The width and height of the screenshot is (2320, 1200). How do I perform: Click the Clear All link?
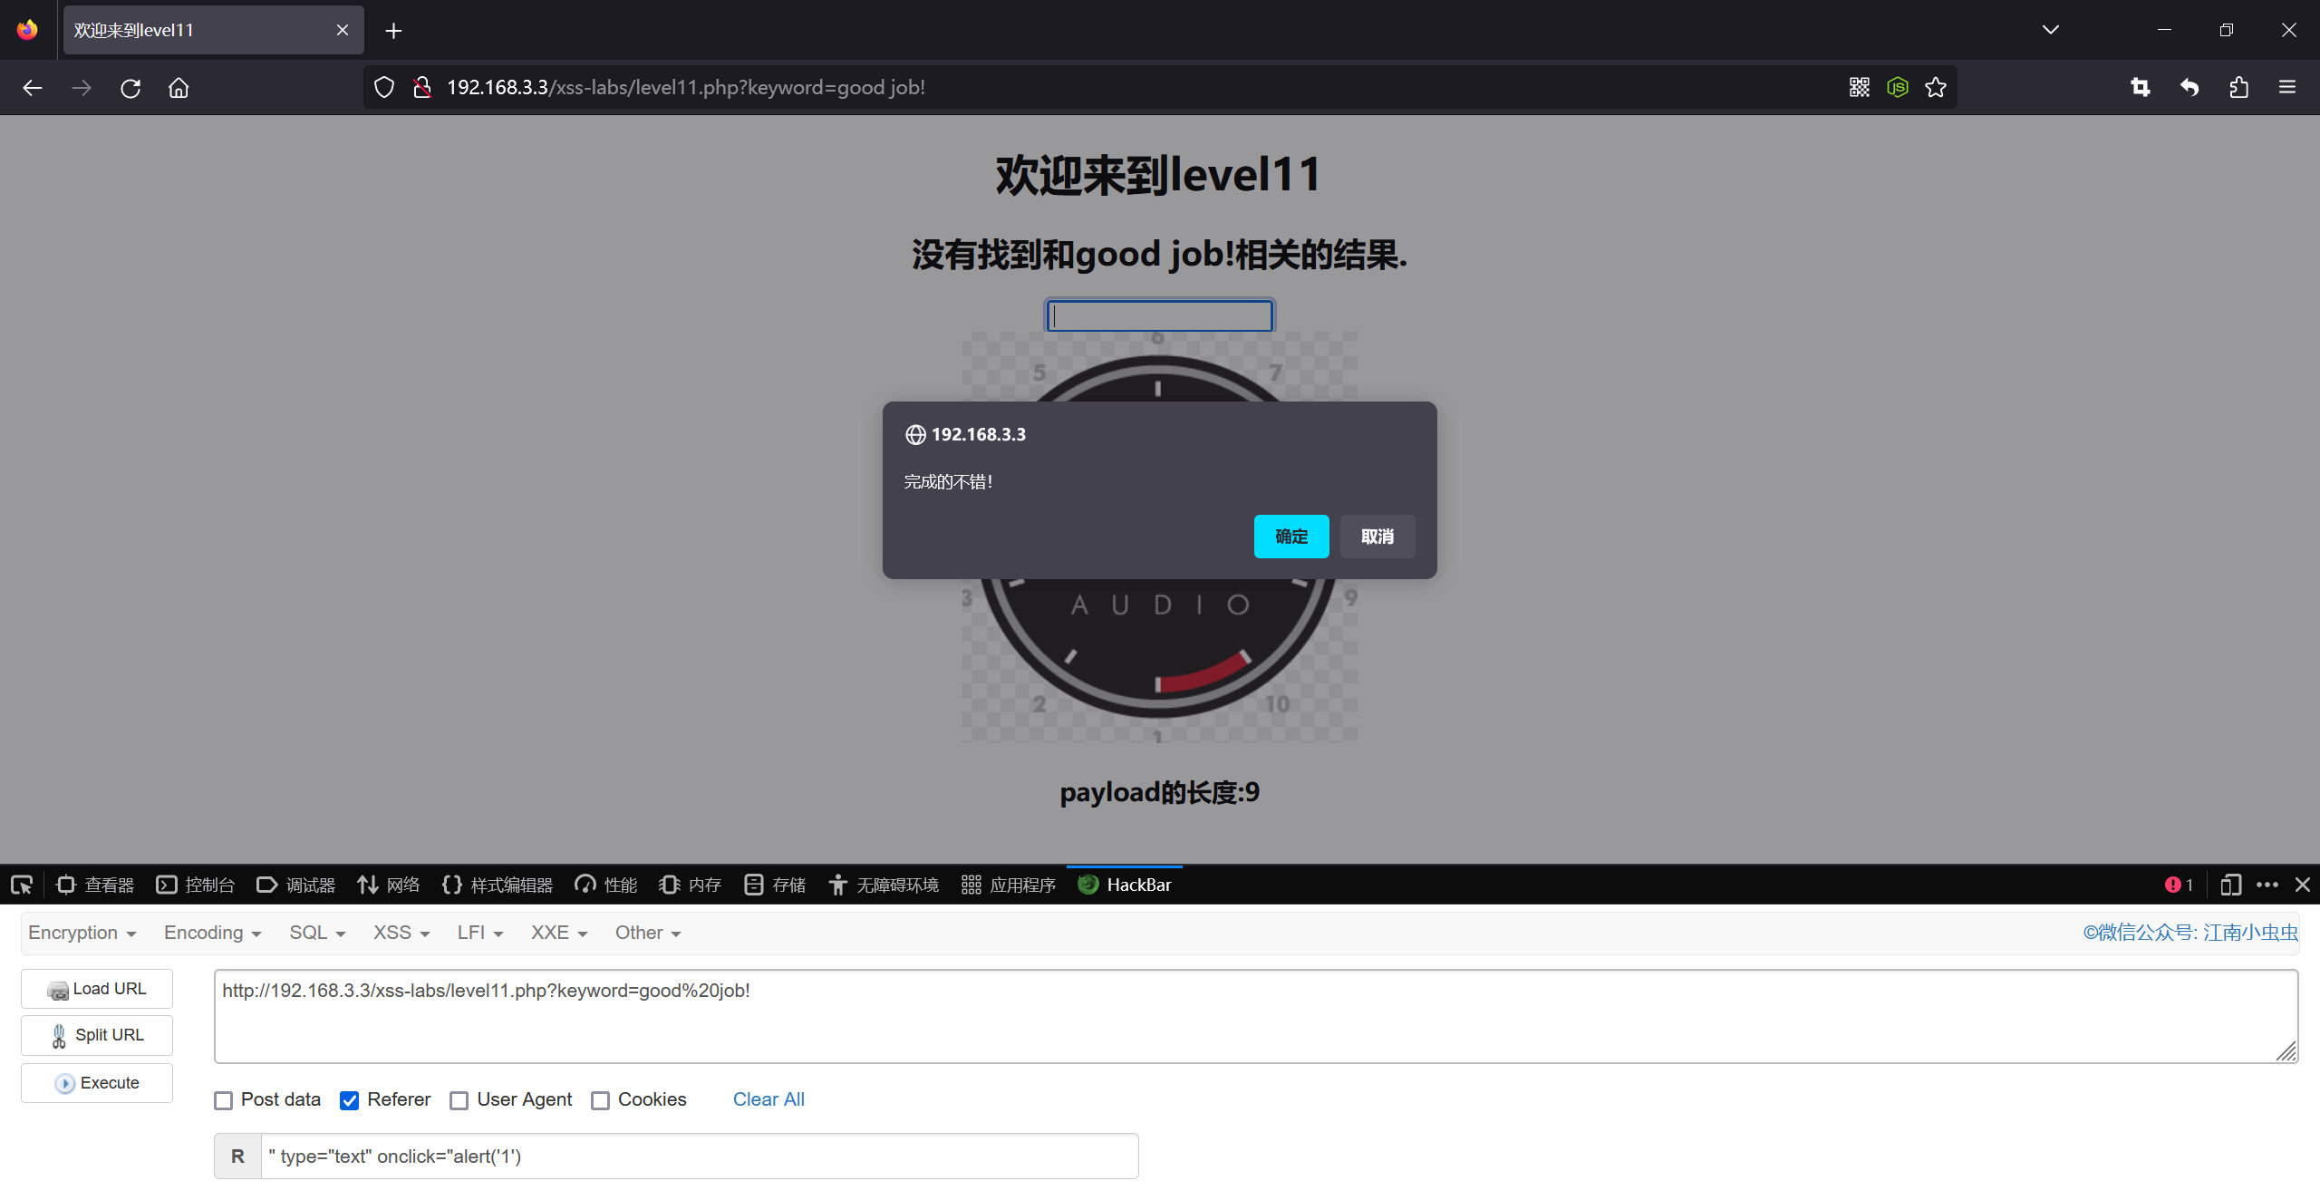pos(768,1099)
